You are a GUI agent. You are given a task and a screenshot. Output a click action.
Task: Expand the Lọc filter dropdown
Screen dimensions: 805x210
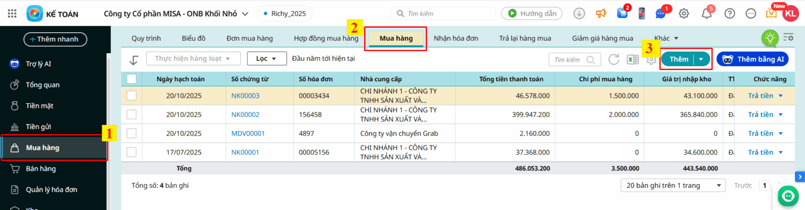(x=266, y=59)
